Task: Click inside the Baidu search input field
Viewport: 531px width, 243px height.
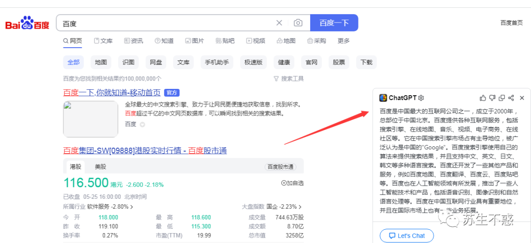Action: point(167,23)
